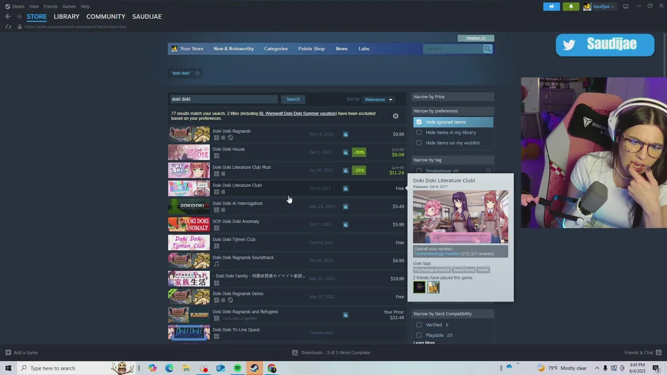Click the Psychological Horror user tag

click(x=431, y=270)
